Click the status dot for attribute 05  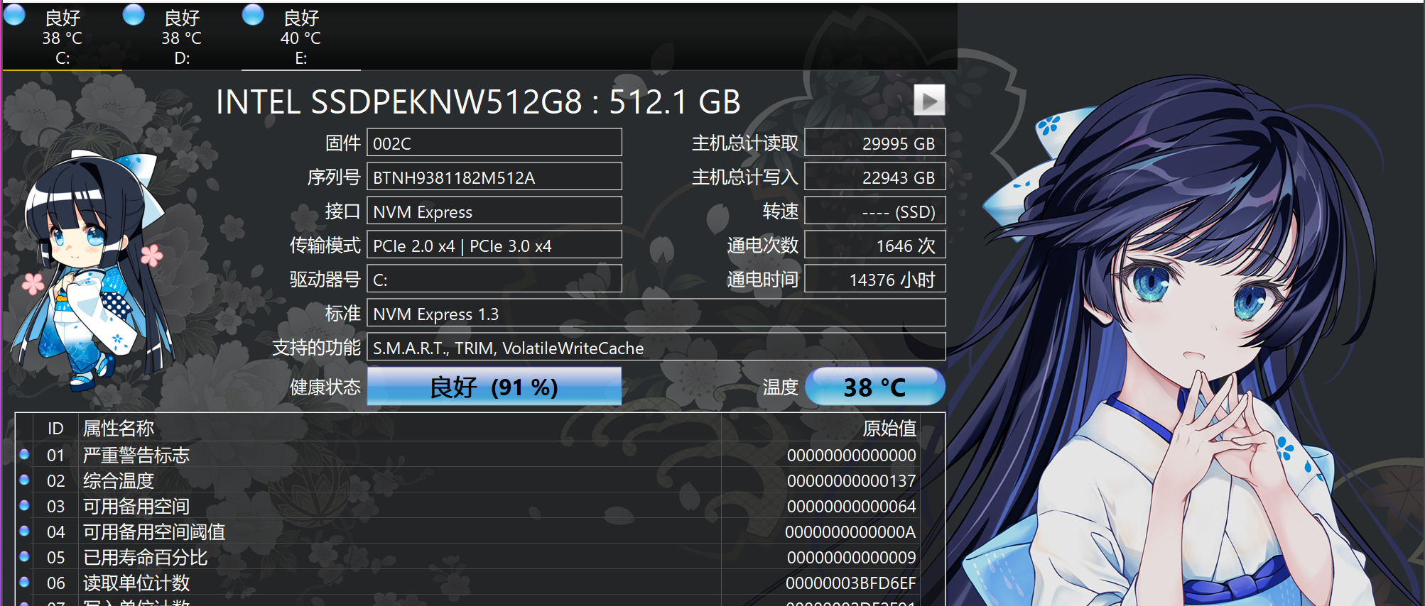click(24, 556)
